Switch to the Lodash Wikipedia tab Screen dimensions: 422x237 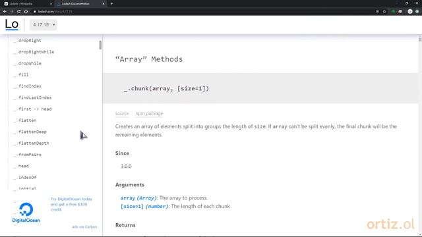27,4
